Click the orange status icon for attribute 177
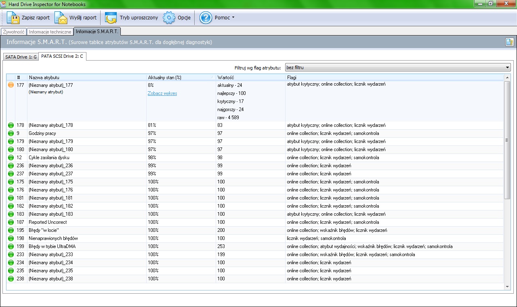 tap(11, 85)
